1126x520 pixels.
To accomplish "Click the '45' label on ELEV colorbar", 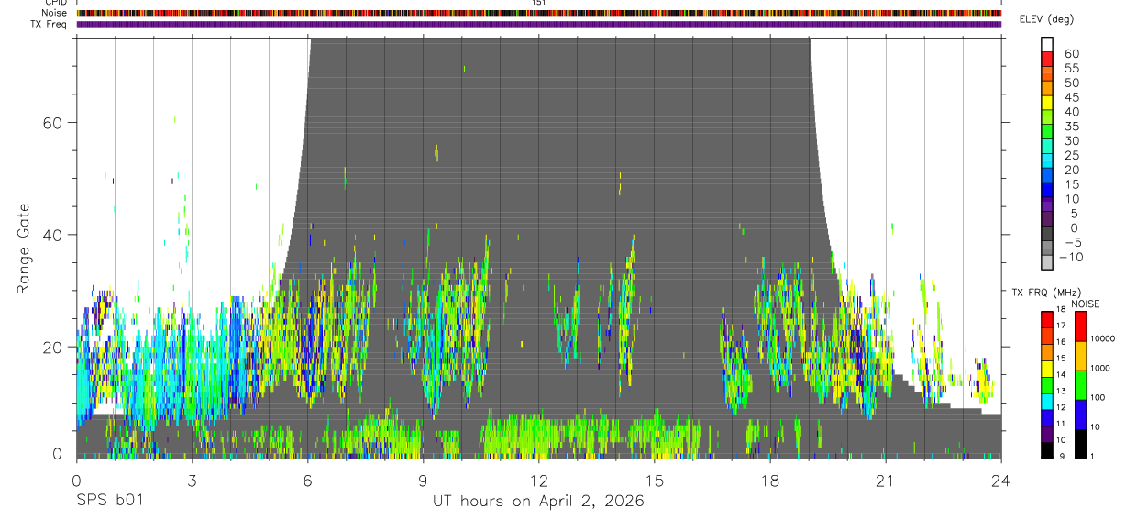I will pos(1072,97).
